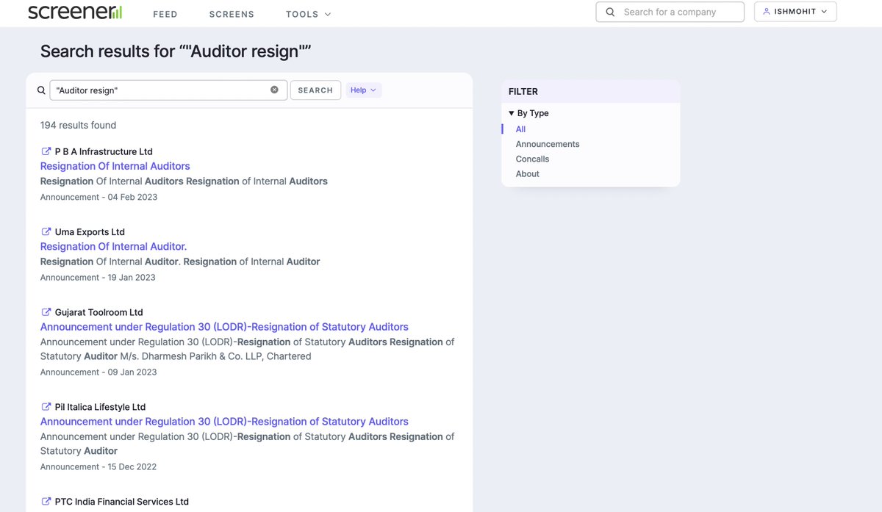The image size is (882, 512).
Task: Click the Search results for heading
Action: [176, 51]
